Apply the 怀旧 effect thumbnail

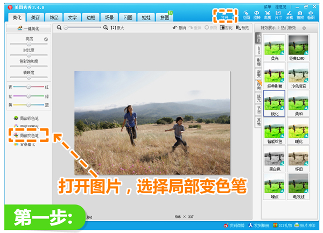tap(298, 159)
